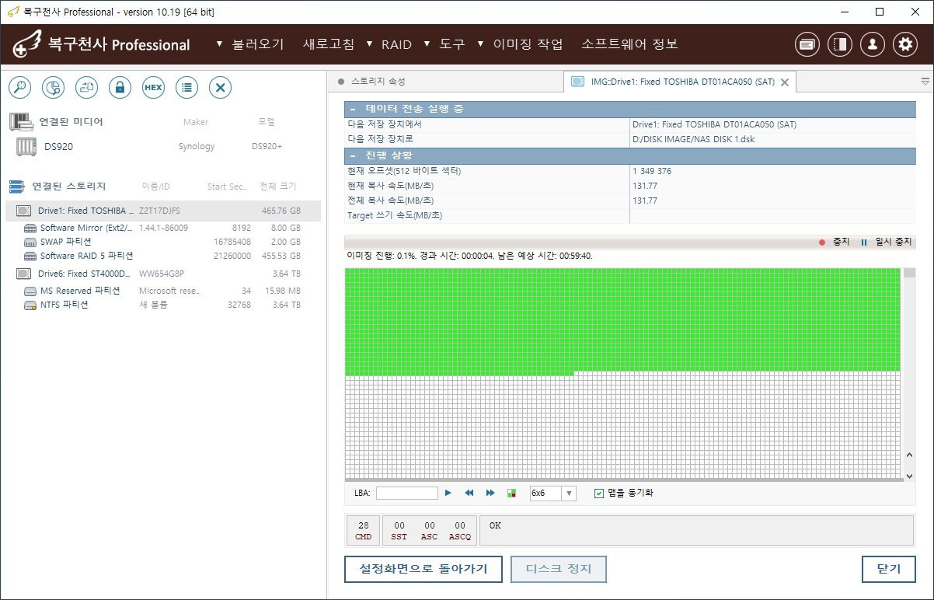Click the OK status text box
Image resolution: width=934 pixels, height=600 pixels.
coord(697,530)
